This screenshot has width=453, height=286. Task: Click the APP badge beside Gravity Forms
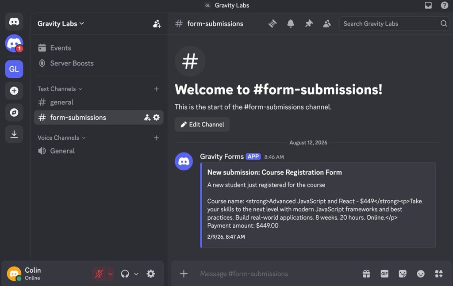pos(253,156)
